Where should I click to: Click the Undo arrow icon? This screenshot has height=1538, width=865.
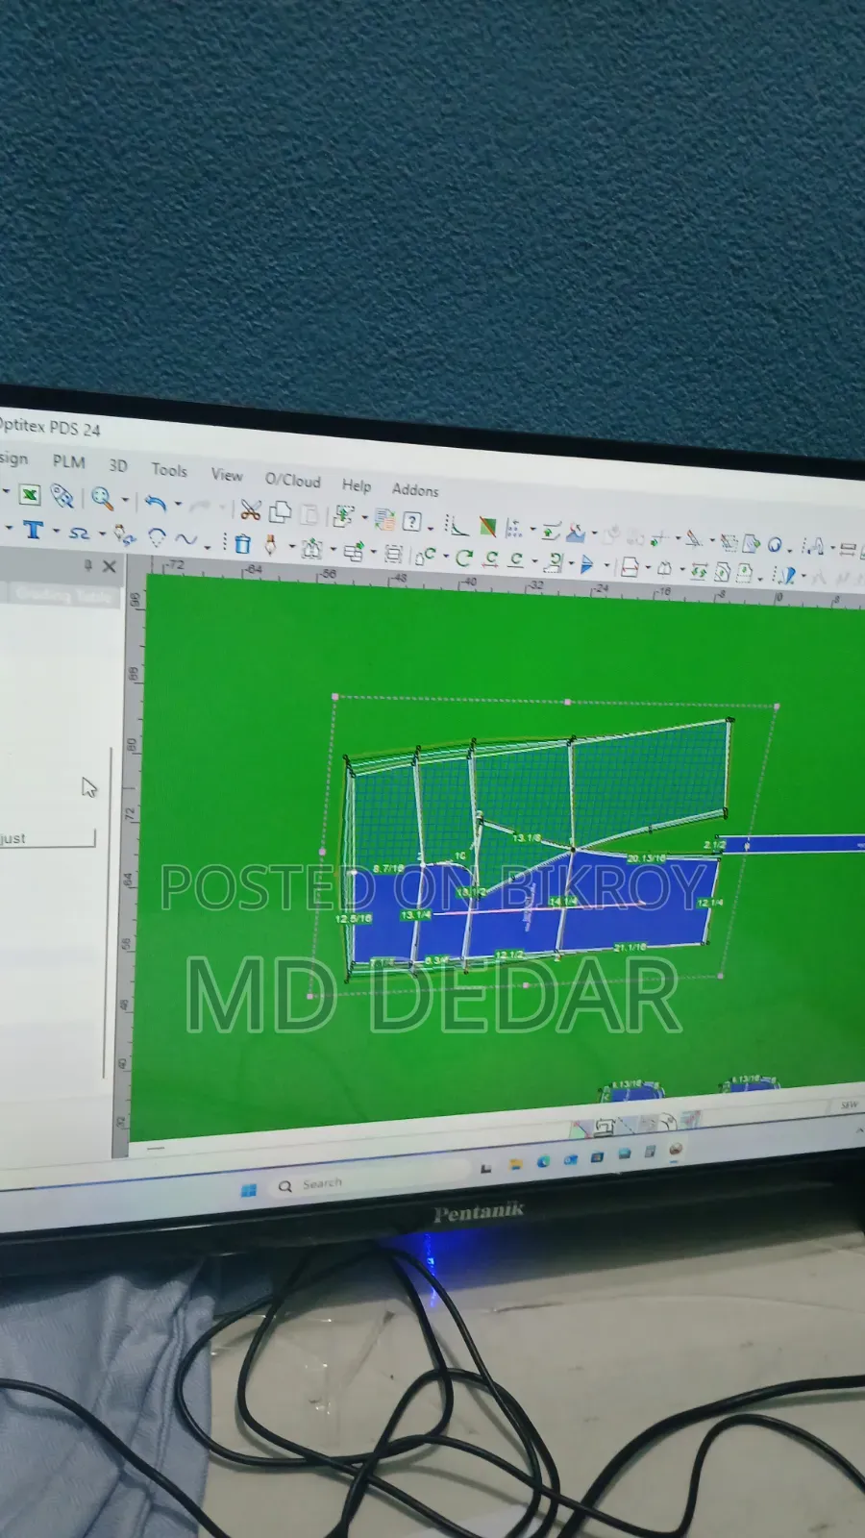tap(156, 502)
